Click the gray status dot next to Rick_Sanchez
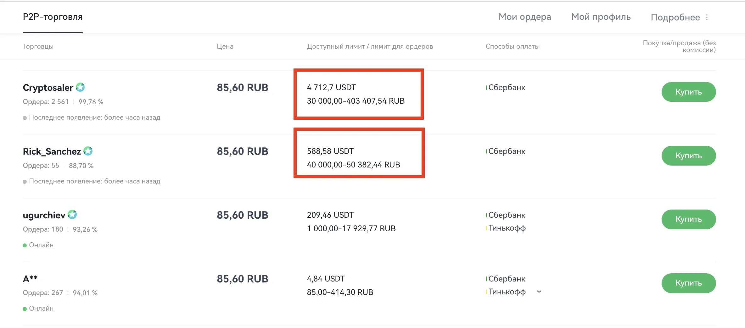The height and width of the screenshot is (328, 745). 25,181
